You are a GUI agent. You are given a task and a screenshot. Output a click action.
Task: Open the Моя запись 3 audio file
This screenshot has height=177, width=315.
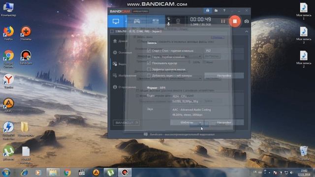[304, 35]
